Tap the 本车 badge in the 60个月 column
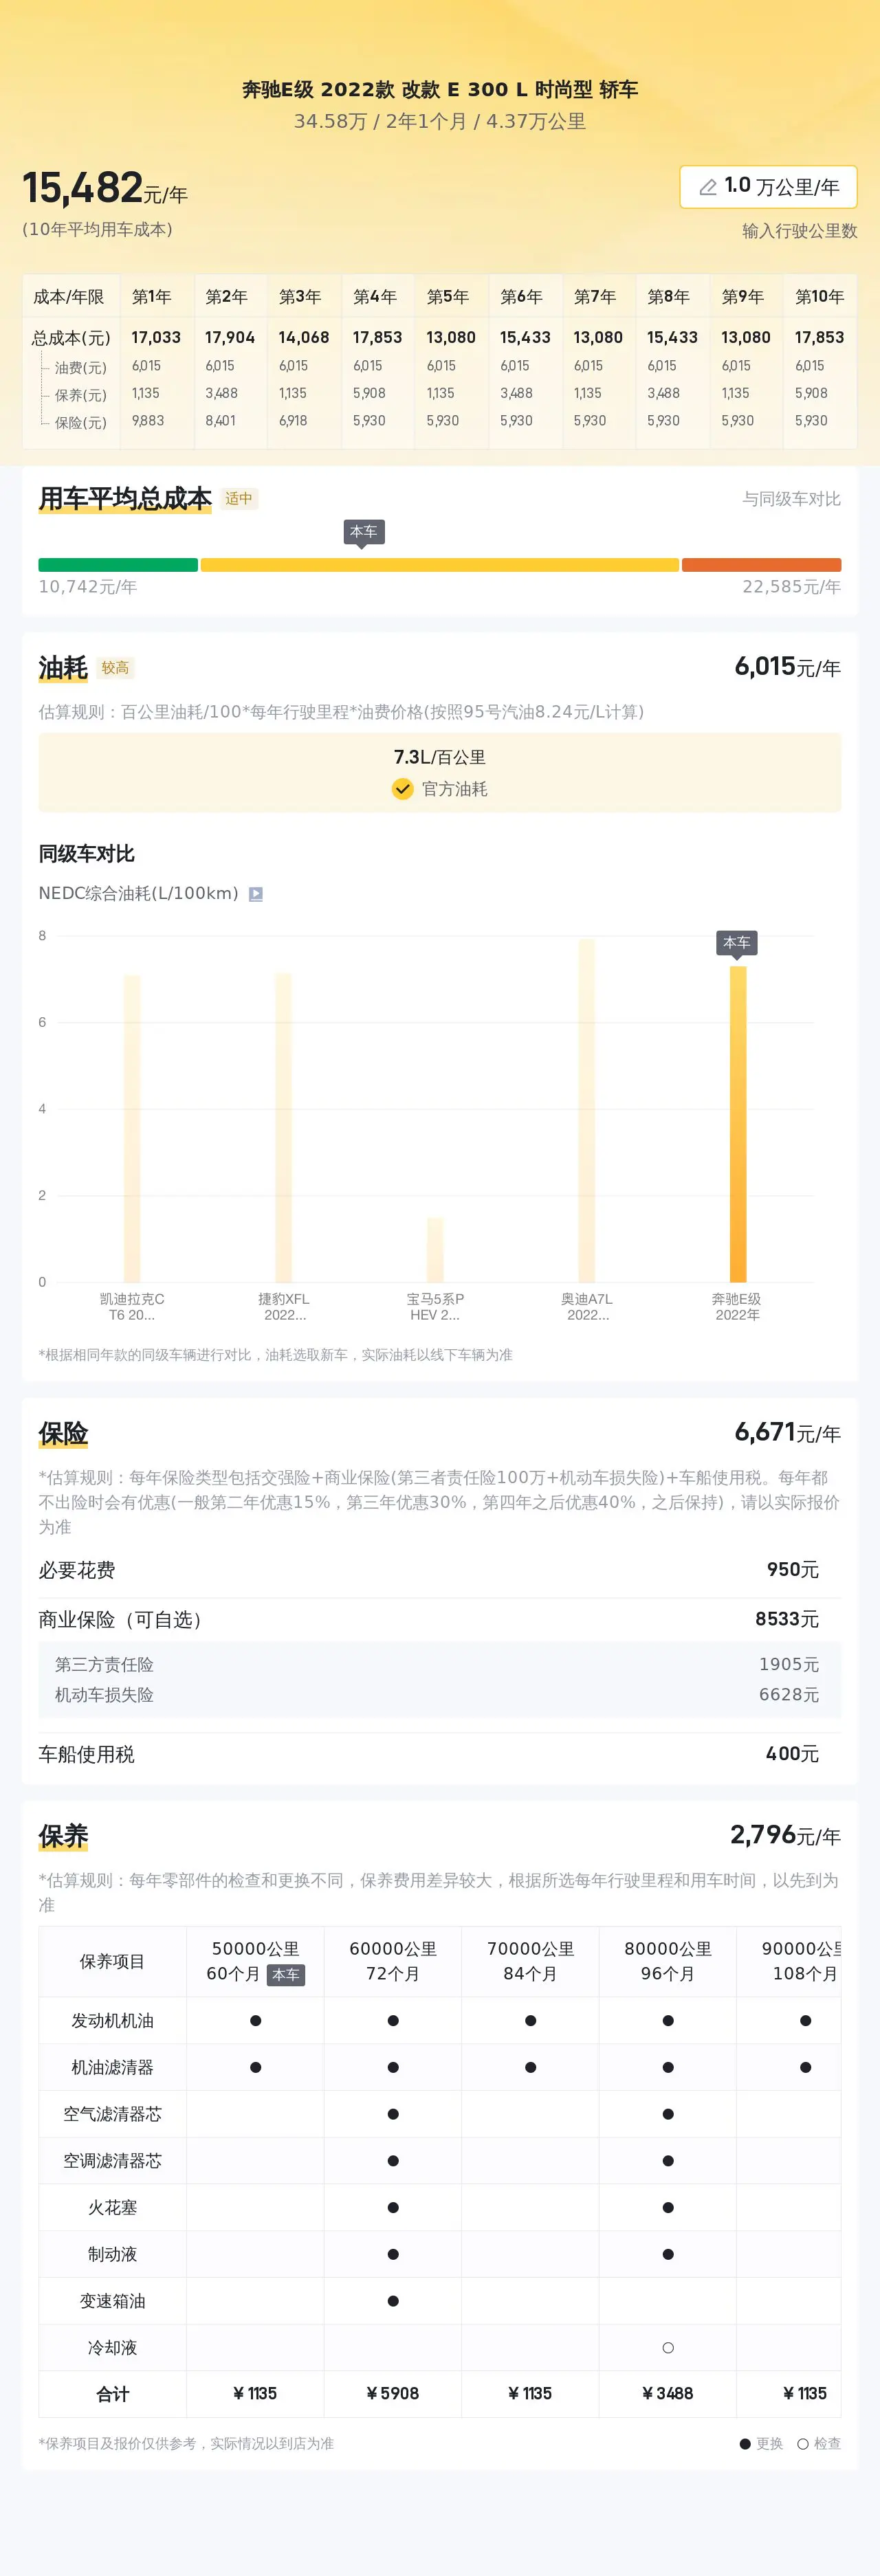Image resolution: width=880 pixels, height=2576 pixels. (286, 1974)
